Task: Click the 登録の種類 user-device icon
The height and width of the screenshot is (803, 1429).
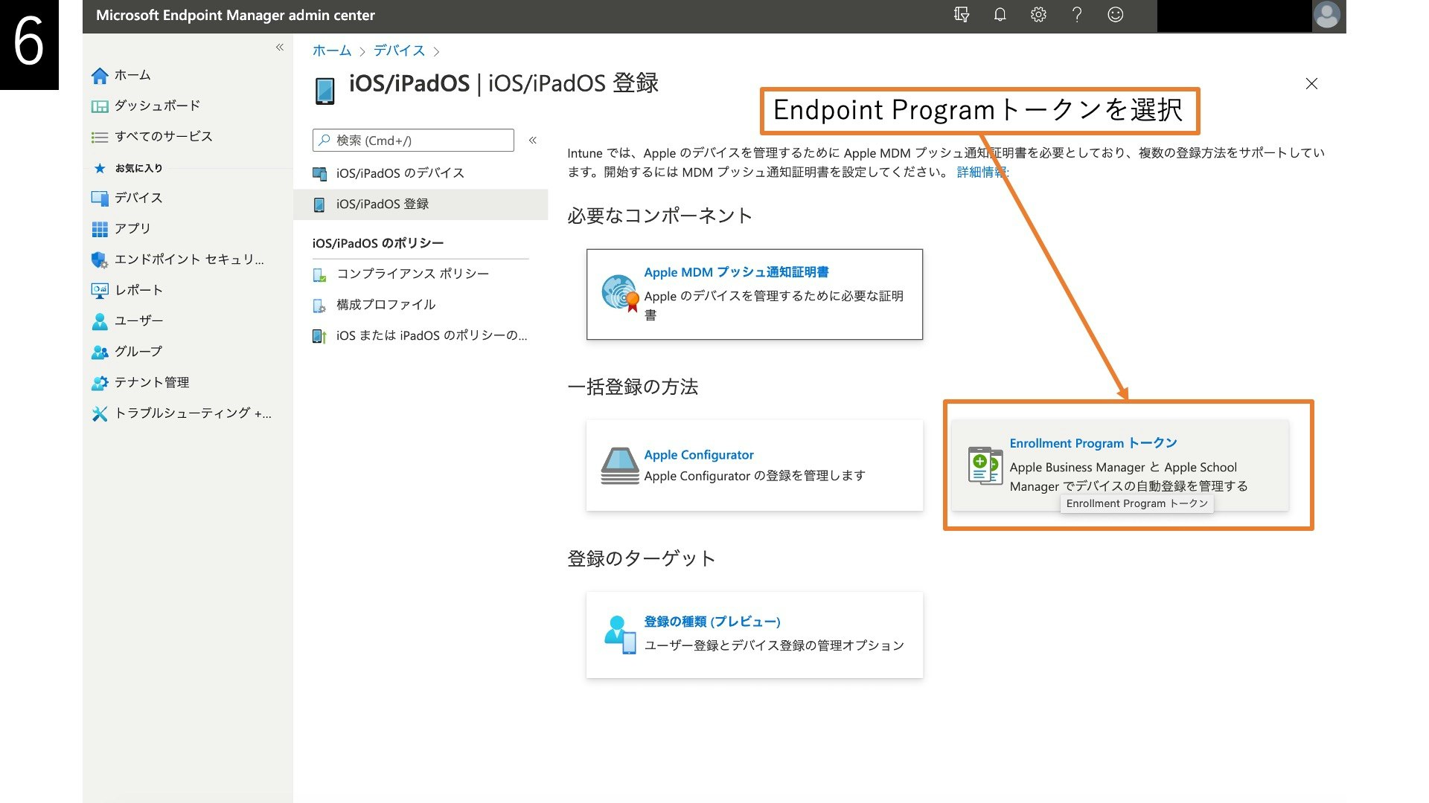Action: 620,635
